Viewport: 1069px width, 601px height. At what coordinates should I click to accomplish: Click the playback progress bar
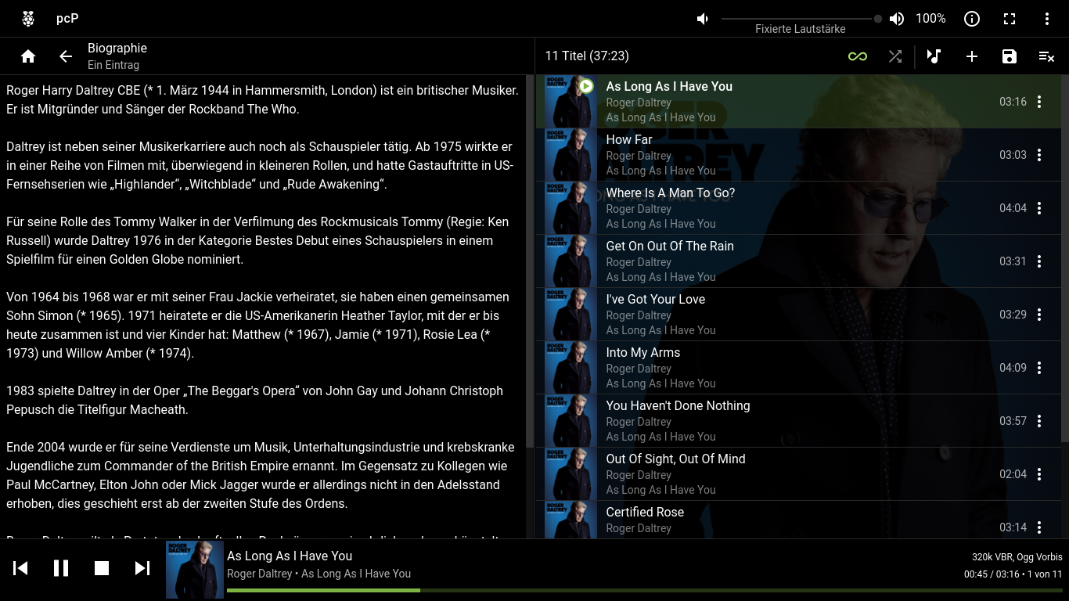pos(645,590)
